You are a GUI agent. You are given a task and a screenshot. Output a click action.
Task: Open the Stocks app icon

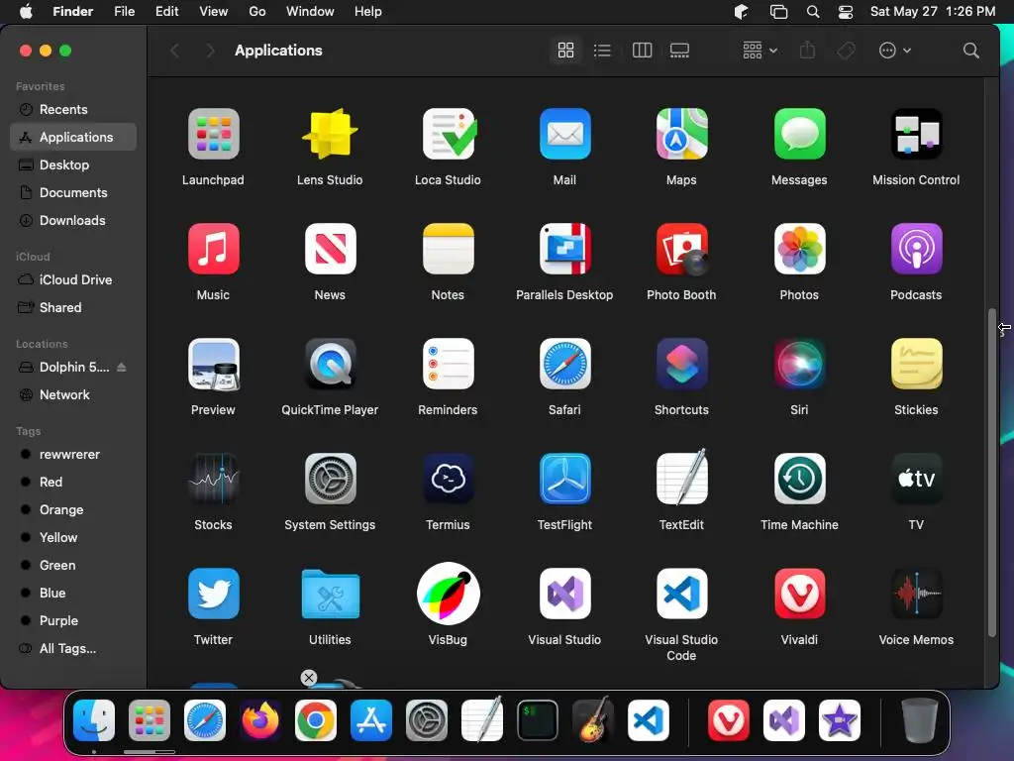214,479
